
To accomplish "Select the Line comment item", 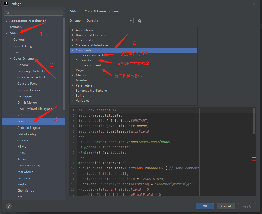I will tap(90, 65).
